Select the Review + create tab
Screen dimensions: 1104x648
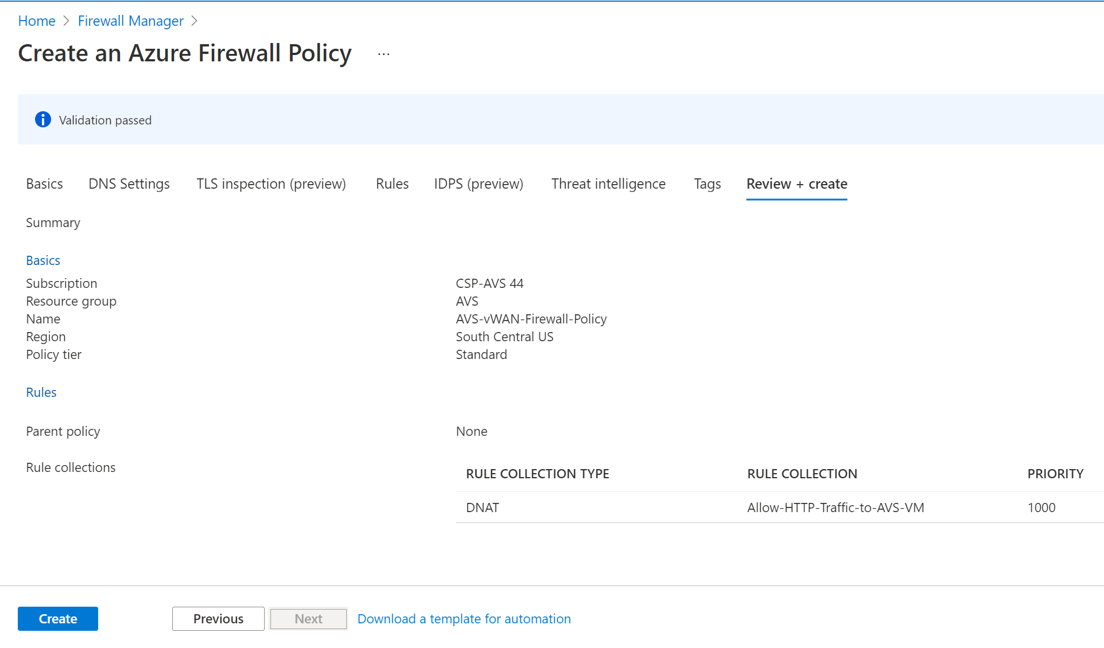click(x=797, y=184)
